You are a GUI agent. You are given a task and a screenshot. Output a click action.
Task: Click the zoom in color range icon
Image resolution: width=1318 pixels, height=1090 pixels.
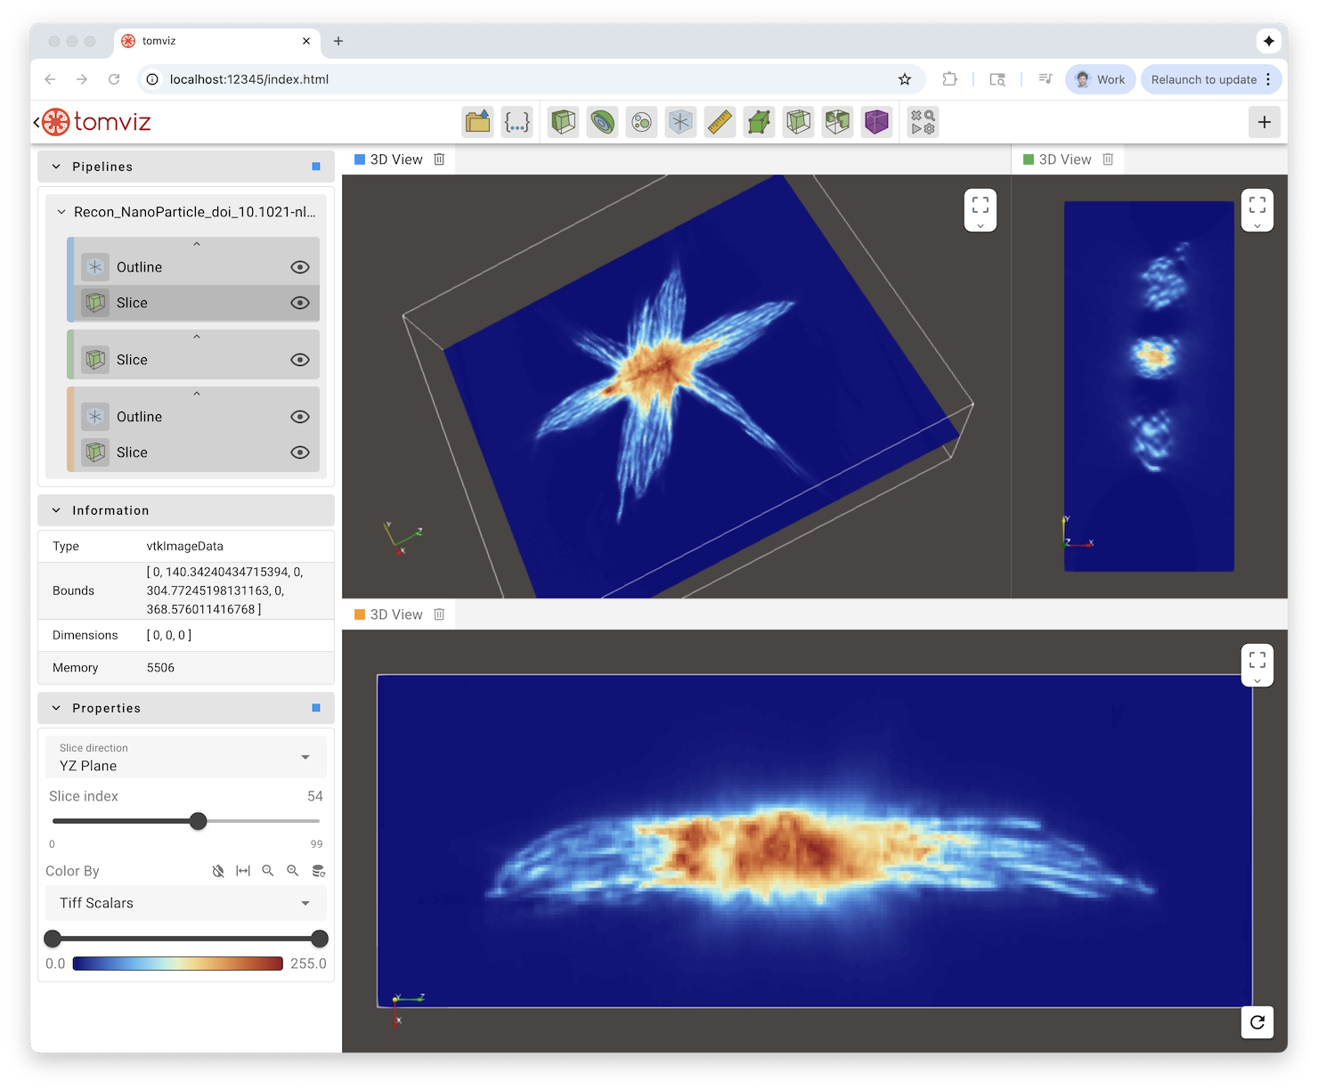pyautogui.click(x=293, y=871)
